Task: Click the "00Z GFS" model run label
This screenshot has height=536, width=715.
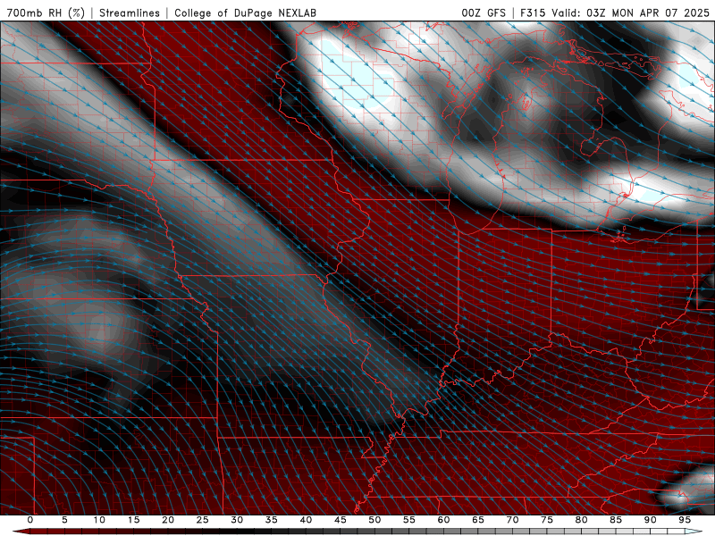Action: tap(484, 13)
